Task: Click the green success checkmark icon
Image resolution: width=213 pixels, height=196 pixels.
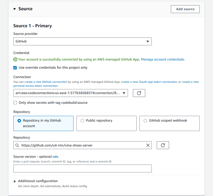Action: point(15,59)
